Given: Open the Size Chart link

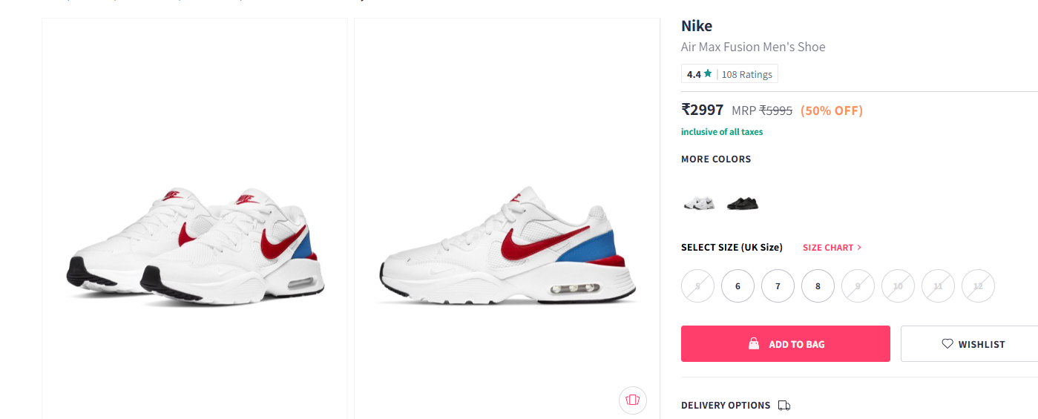Looking at the screenshot, I should (828, 248).
